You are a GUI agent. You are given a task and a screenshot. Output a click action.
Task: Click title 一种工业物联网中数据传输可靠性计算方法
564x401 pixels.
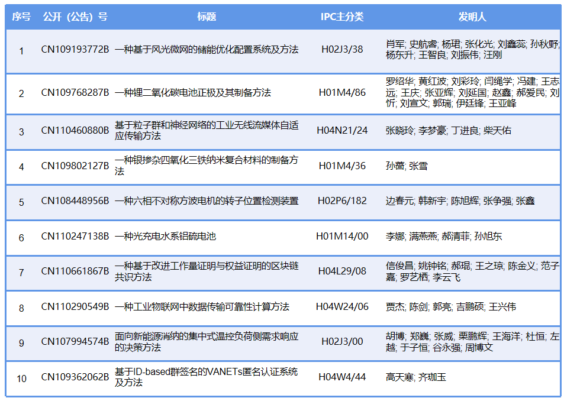pos(202,306)
